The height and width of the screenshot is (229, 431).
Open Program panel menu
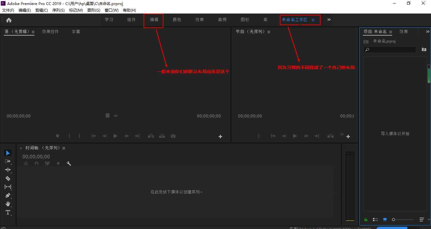pos(269,32)
